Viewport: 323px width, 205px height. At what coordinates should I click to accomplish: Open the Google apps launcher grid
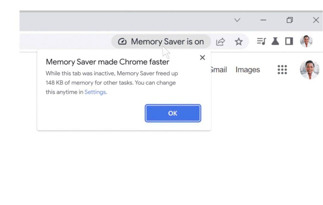pos(282,70)
